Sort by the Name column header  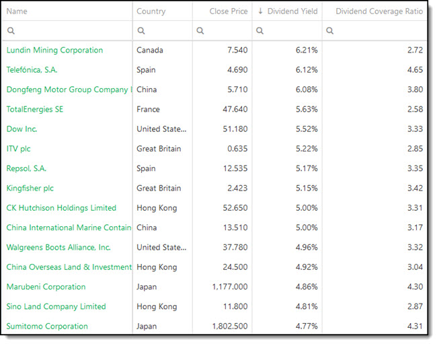coord(17,11)
